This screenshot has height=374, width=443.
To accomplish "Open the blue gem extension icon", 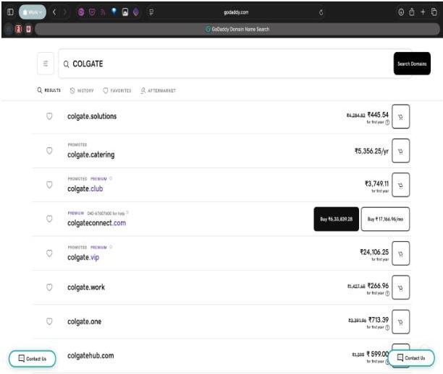I will 114,12.
